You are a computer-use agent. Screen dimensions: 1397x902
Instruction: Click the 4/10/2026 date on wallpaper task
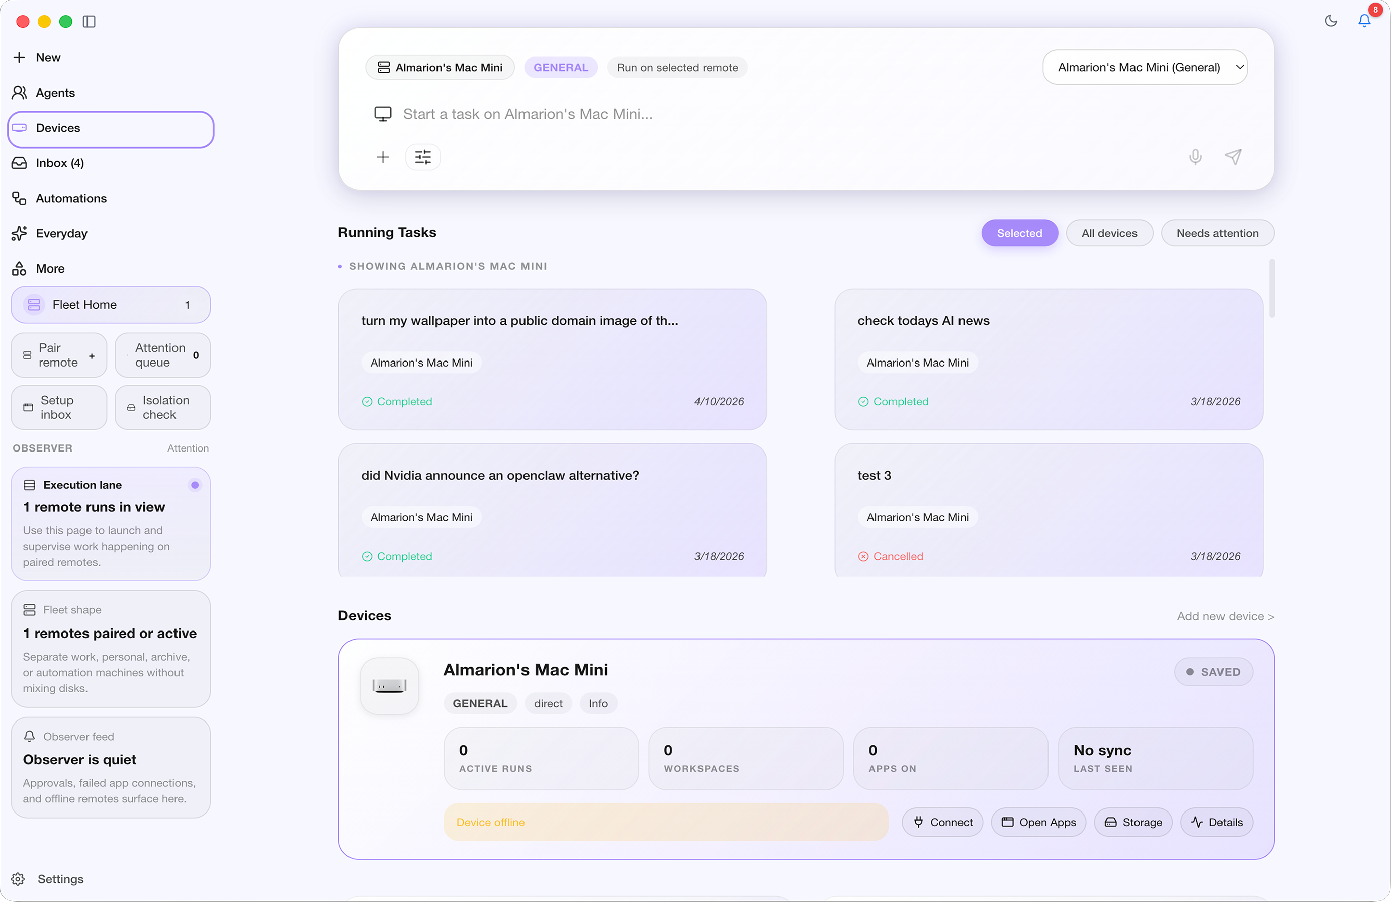coord(719,401)
